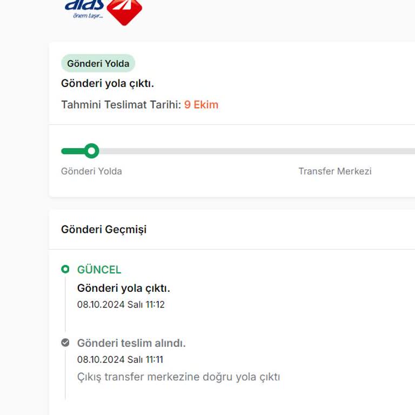Click the green GÜNCEL circle marker icon
The width and height of the screenshot is (415, 415).
[x=65, y=269]
